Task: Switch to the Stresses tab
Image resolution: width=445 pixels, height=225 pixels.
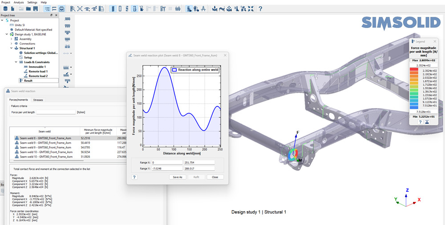Action: pyautogui.click(x=38, y=100)
